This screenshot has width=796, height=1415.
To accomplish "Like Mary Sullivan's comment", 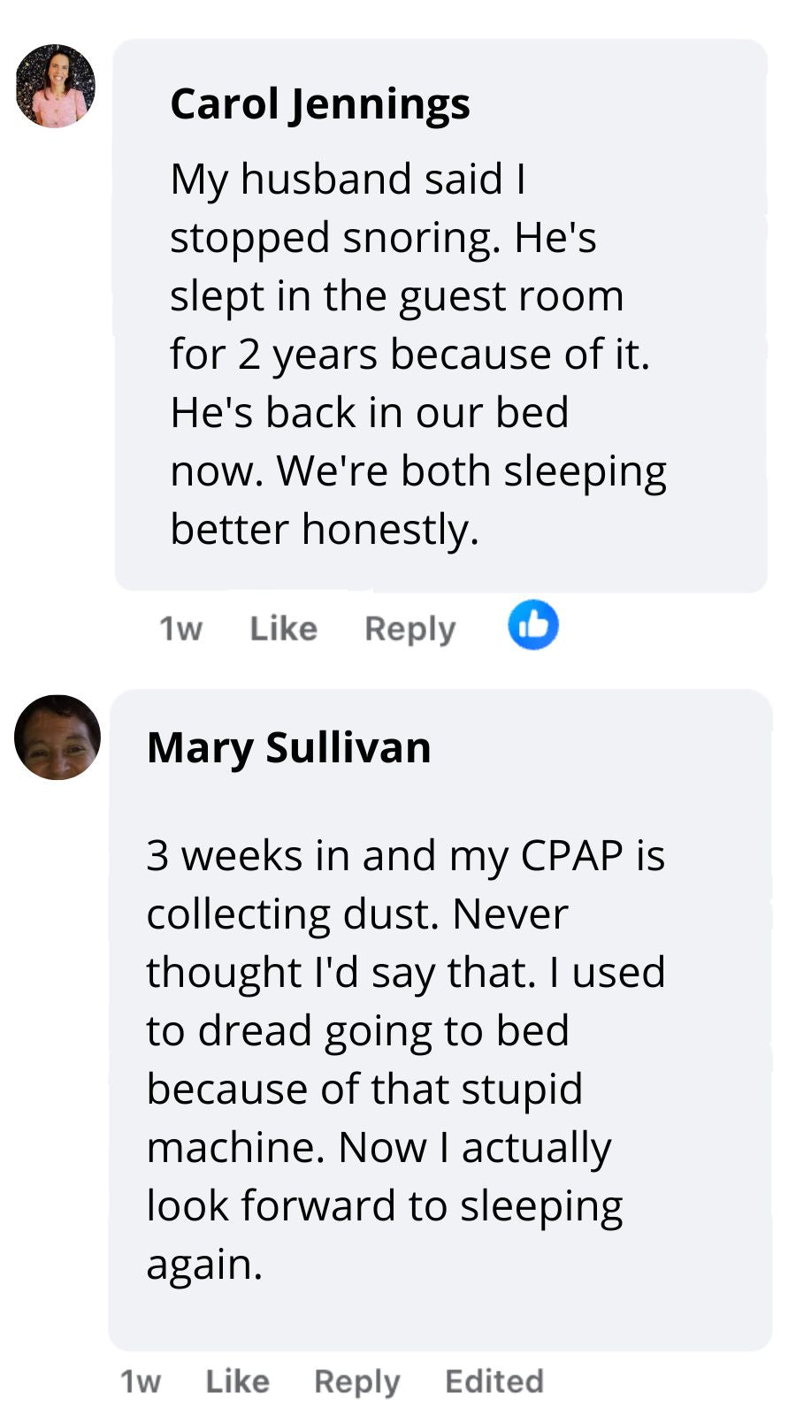I will click(x=237, y=1381).
